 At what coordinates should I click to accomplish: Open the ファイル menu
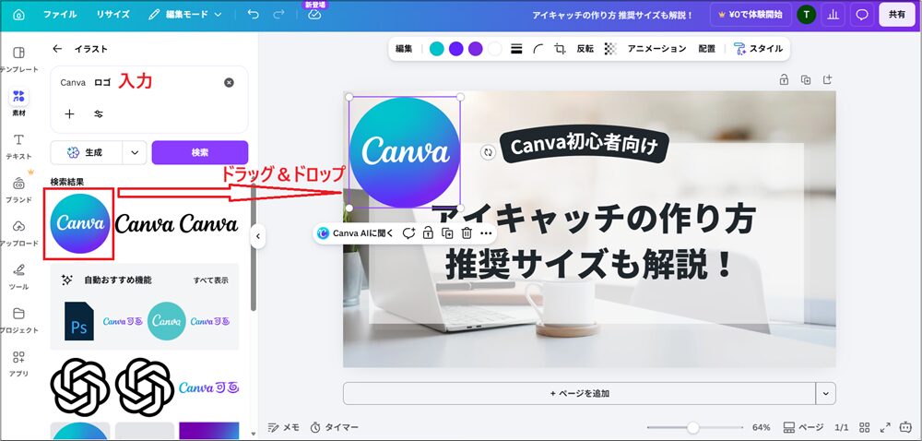[x=59, y=15]
